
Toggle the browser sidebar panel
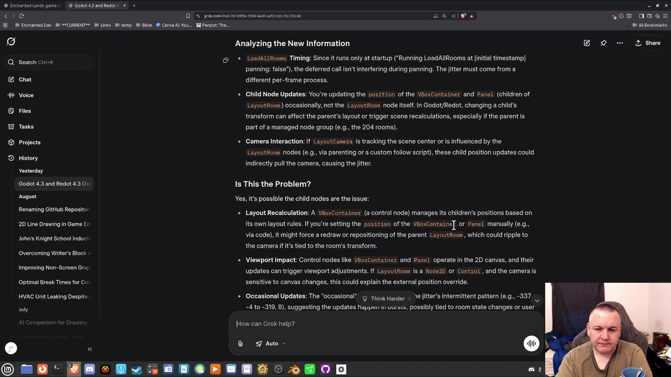click(x=641, y=16)
